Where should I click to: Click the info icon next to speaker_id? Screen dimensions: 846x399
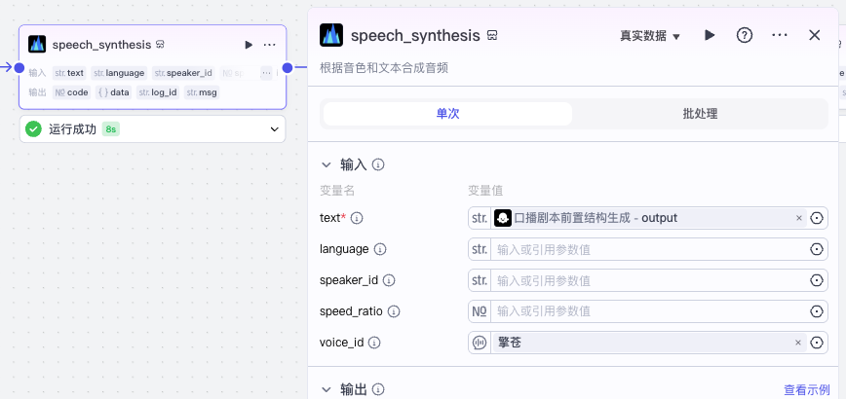tap(389, 280)
